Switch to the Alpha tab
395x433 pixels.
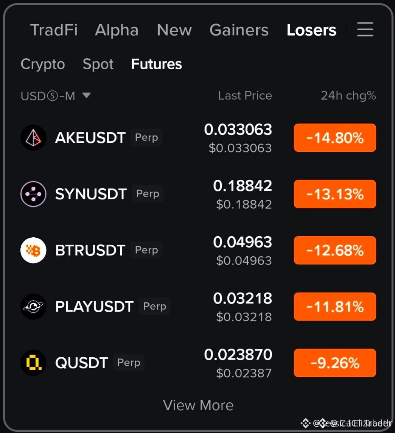[x=117, y=30]
